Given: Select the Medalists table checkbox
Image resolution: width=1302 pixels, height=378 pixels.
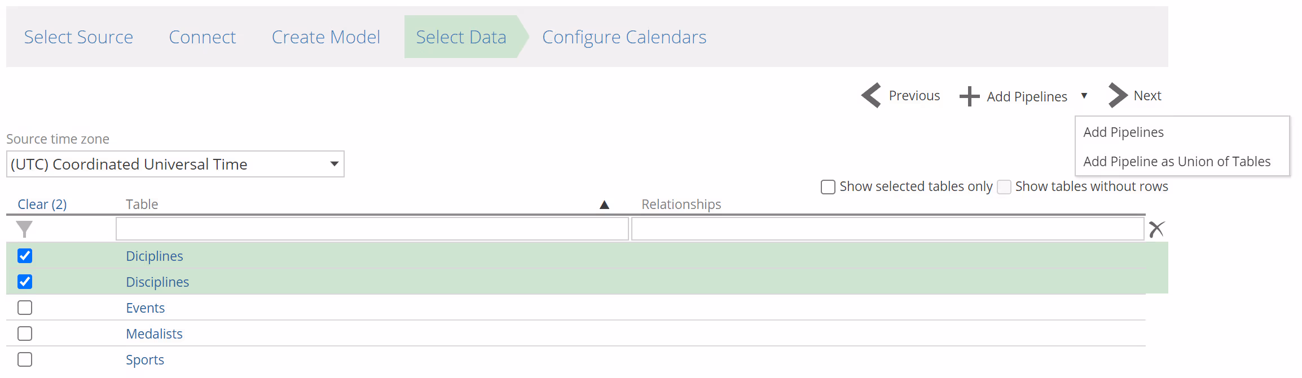Looking at the screenshot, I should [x=25, y=333].
